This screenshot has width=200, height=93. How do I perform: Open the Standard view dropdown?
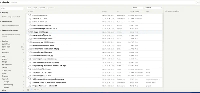[x=153, y=8]
